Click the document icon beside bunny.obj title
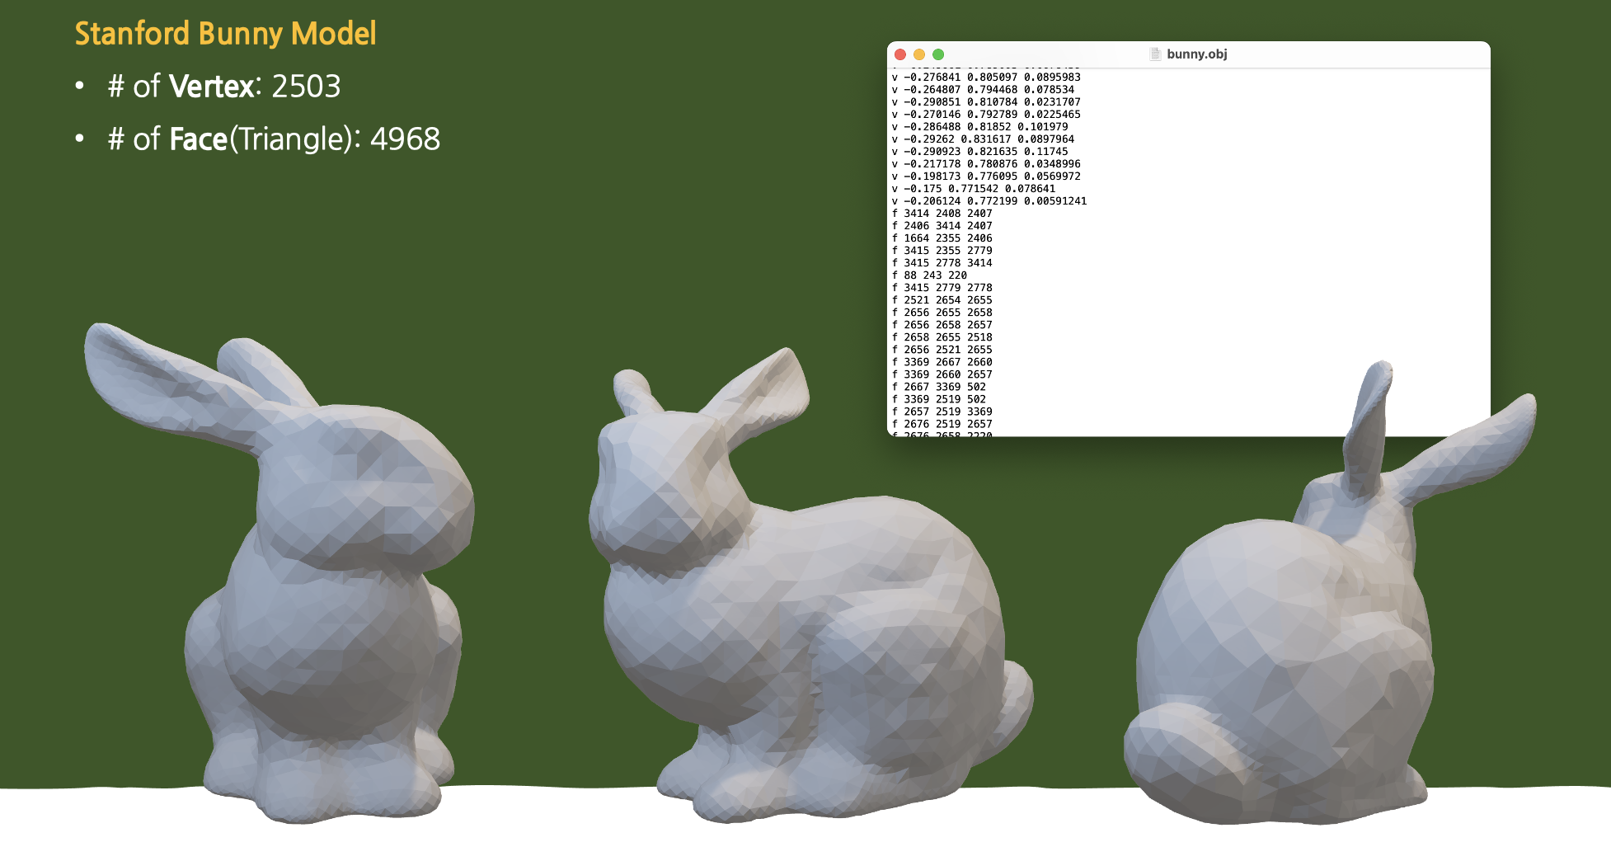 coord(1156,54)
